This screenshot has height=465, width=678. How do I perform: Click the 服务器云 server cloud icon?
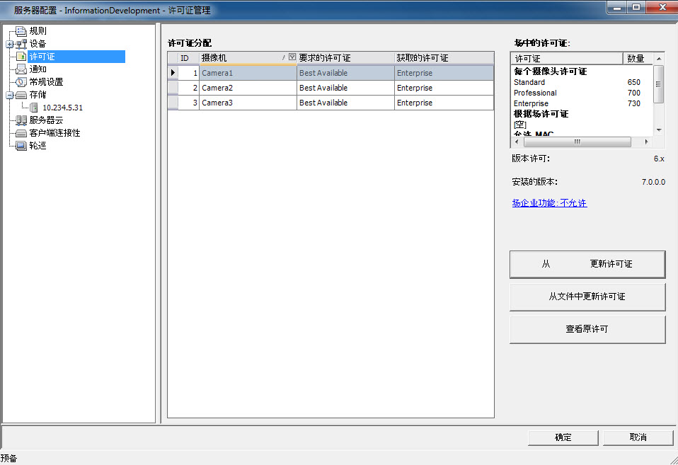21,120
